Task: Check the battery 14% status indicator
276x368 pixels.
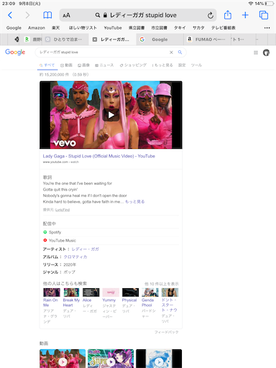Action: coord(264,4)
